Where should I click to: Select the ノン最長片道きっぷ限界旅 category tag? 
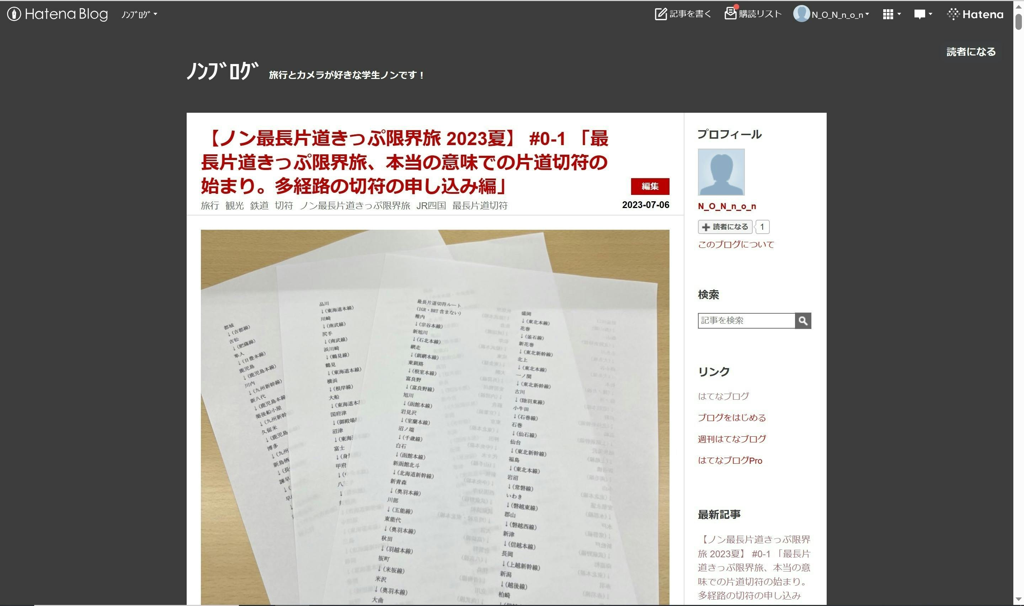[x=354, y=206]
